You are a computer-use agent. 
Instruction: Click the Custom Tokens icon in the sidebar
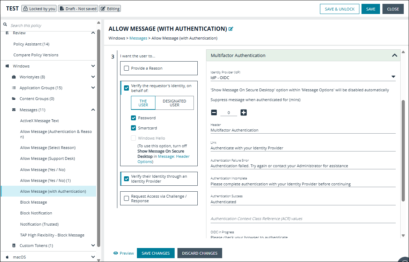14,245
